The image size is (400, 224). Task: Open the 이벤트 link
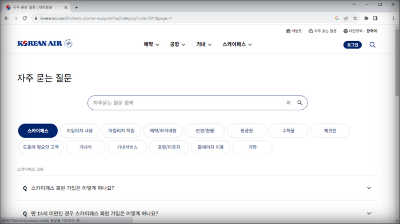coord(294,31)
